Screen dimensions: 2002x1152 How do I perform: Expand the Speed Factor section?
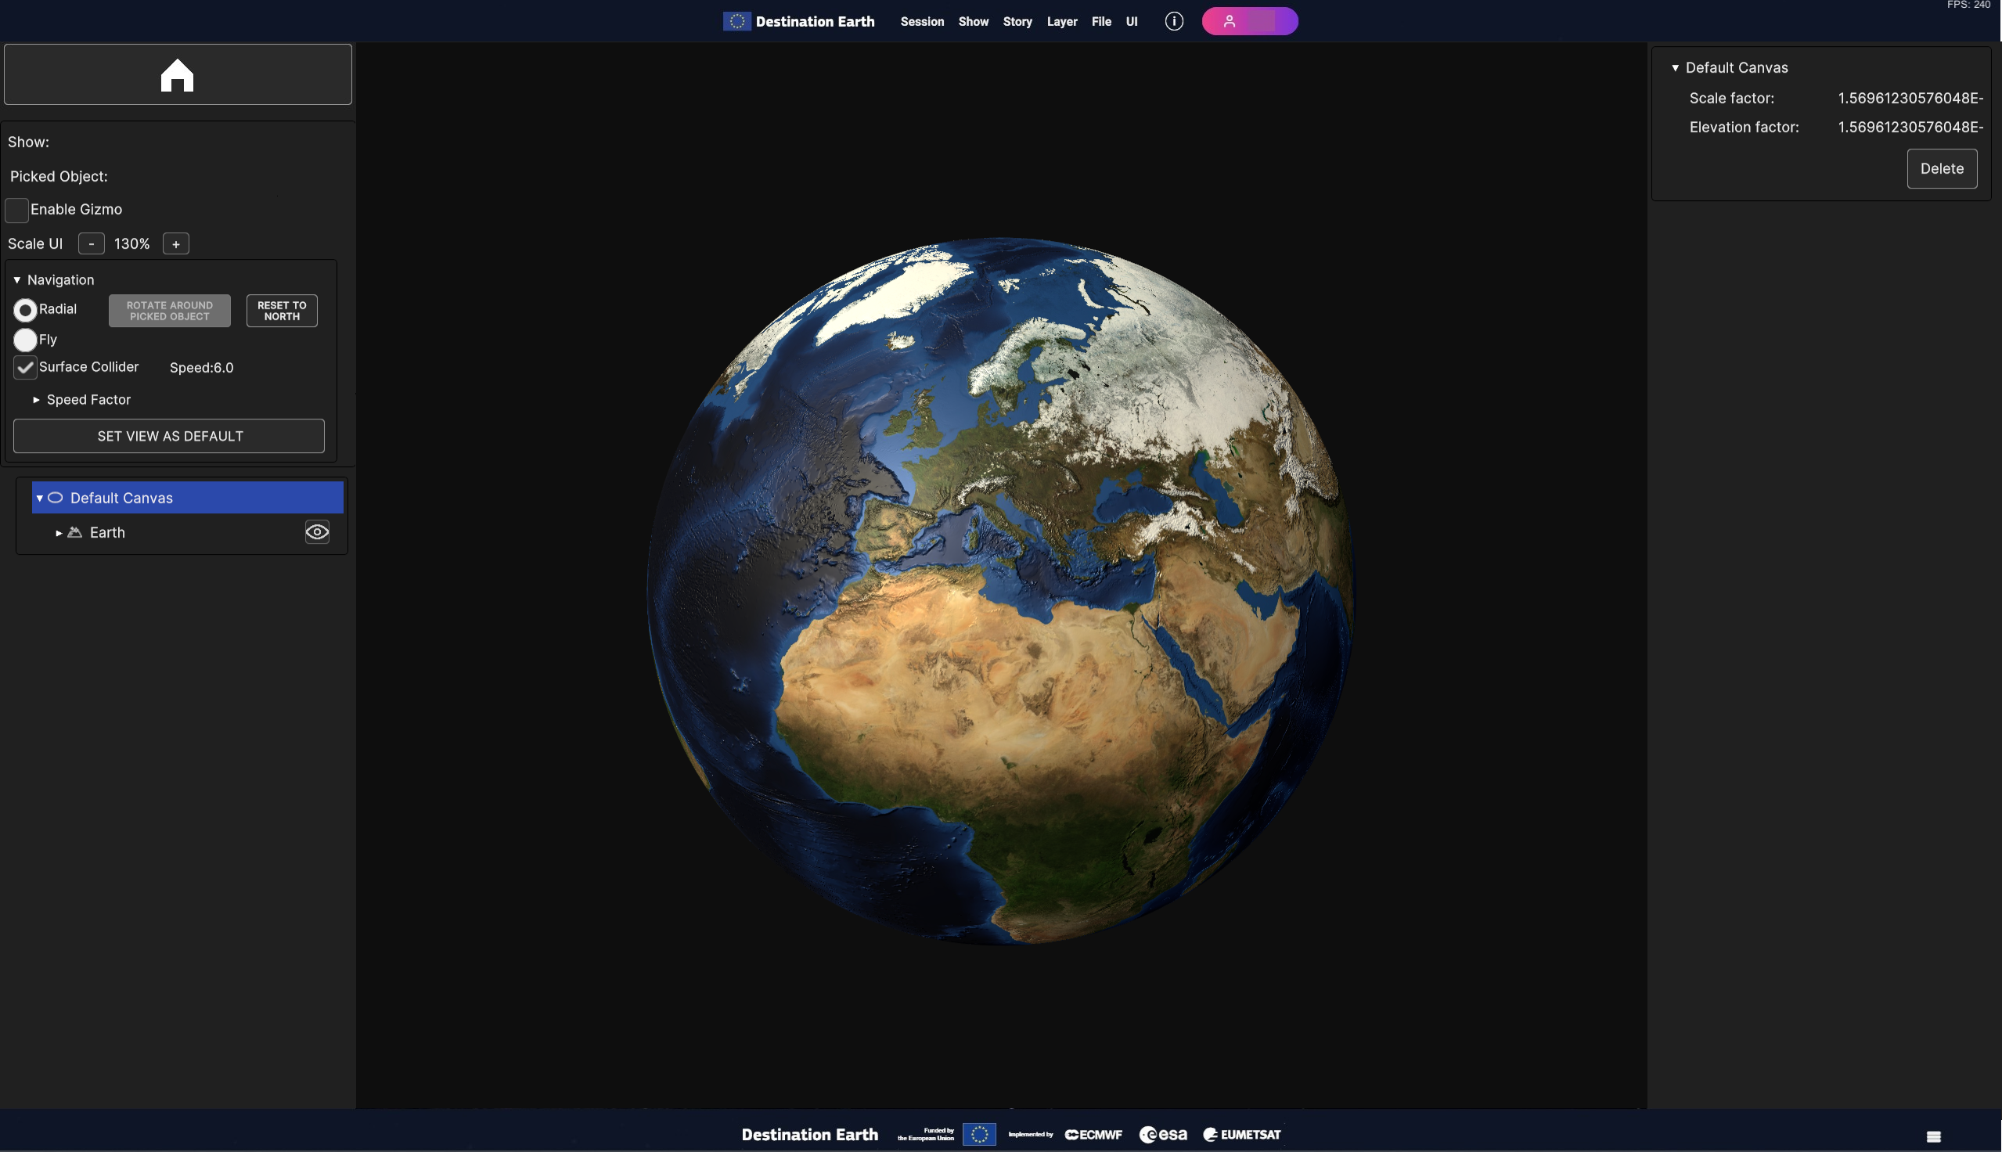point(36,401)
